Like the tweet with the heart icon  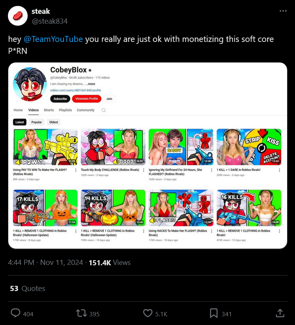pyautogui.click(x=148, y=313)
